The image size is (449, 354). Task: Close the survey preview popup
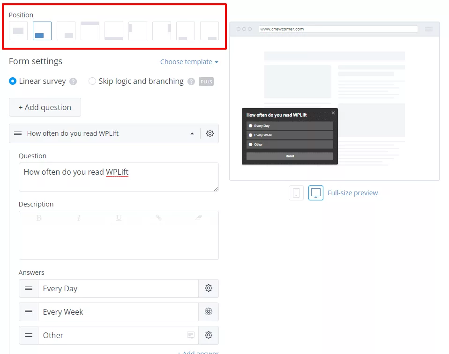pyautogui.click(x=333, y=113)
